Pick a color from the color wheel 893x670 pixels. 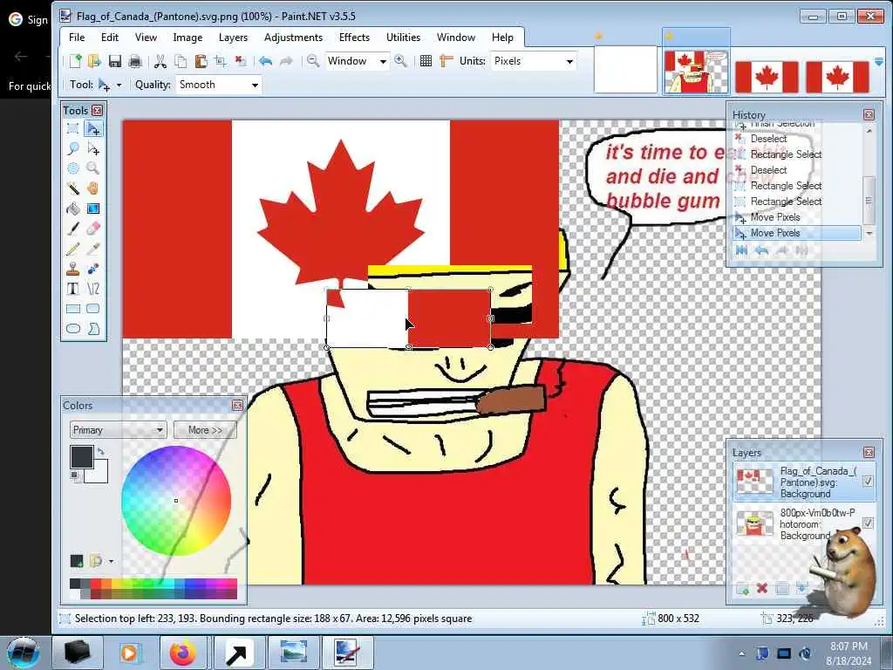176,500
